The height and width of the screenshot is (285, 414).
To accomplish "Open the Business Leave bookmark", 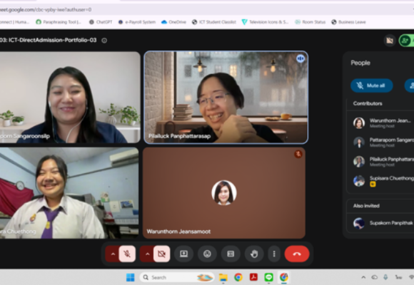I will click(348, 22).
